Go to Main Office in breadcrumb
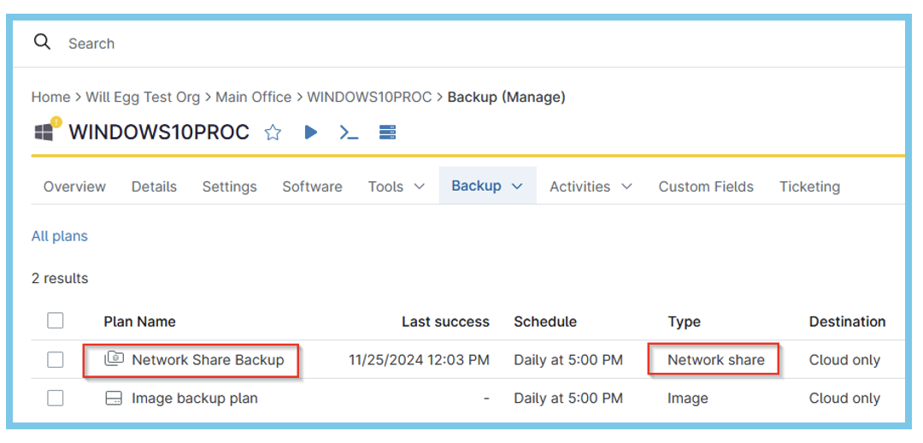 tap(253, 97)
